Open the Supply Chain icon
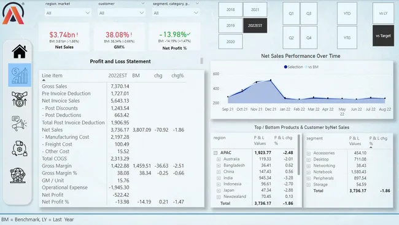This screenshot has width=399, height=225. [20, 148]
